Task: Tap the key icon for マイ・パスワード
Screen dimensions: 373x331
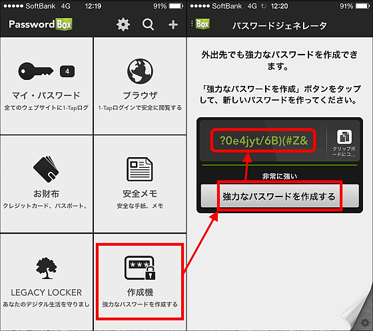Action: [36, 71]
